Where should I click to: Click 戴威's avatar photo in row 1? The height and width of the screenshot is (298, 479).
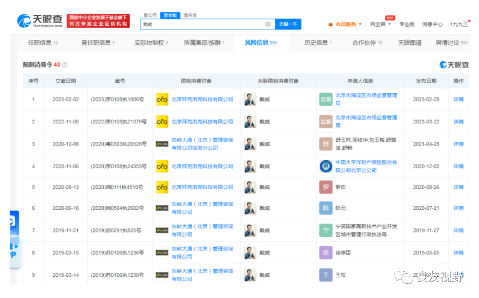[x=250, y=99]
